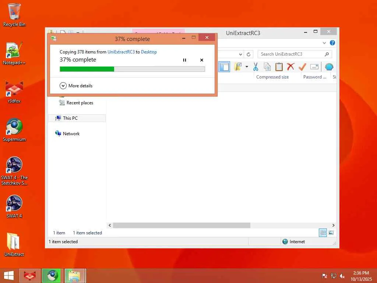
Task: Switch to details view icon
Action: [x=323, y=233]
